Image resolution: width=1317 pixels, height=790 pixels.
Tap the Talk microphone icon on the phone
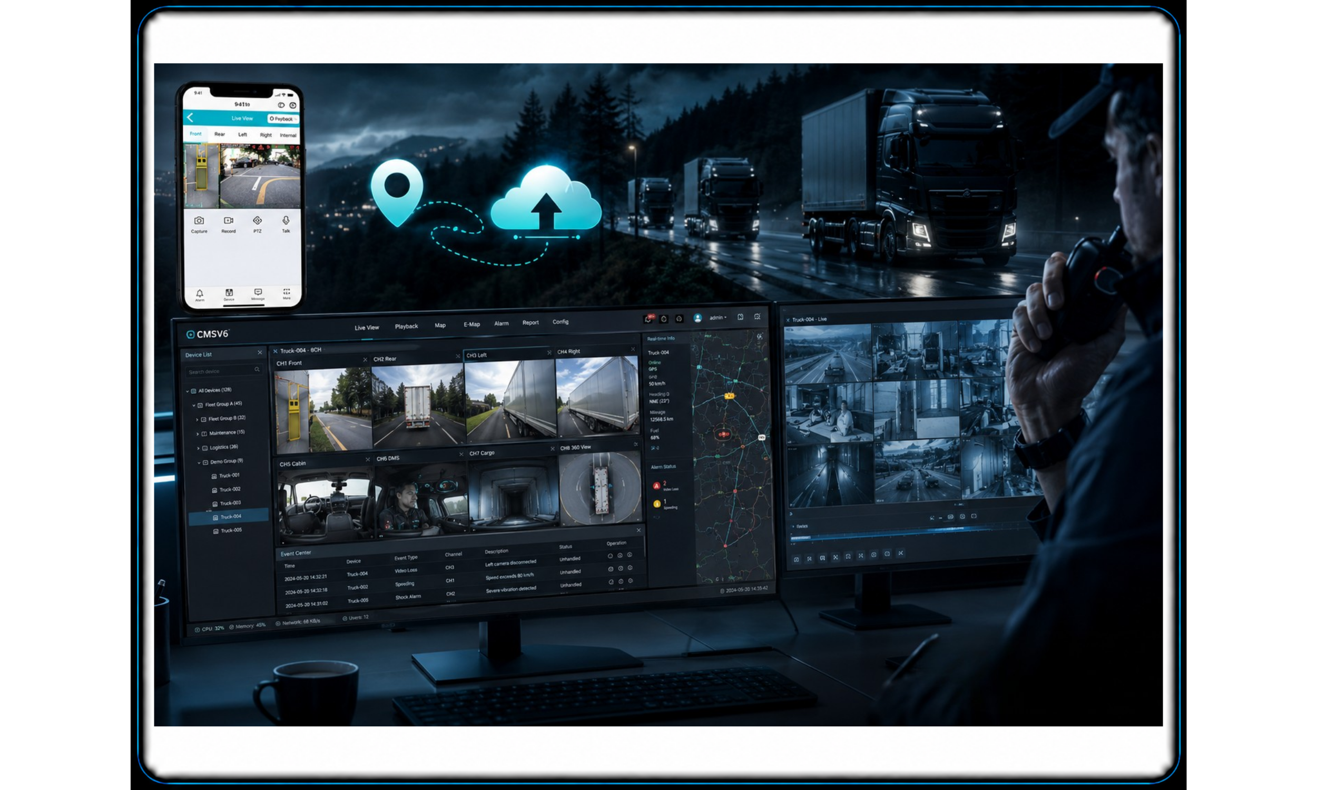click(286, 220)
